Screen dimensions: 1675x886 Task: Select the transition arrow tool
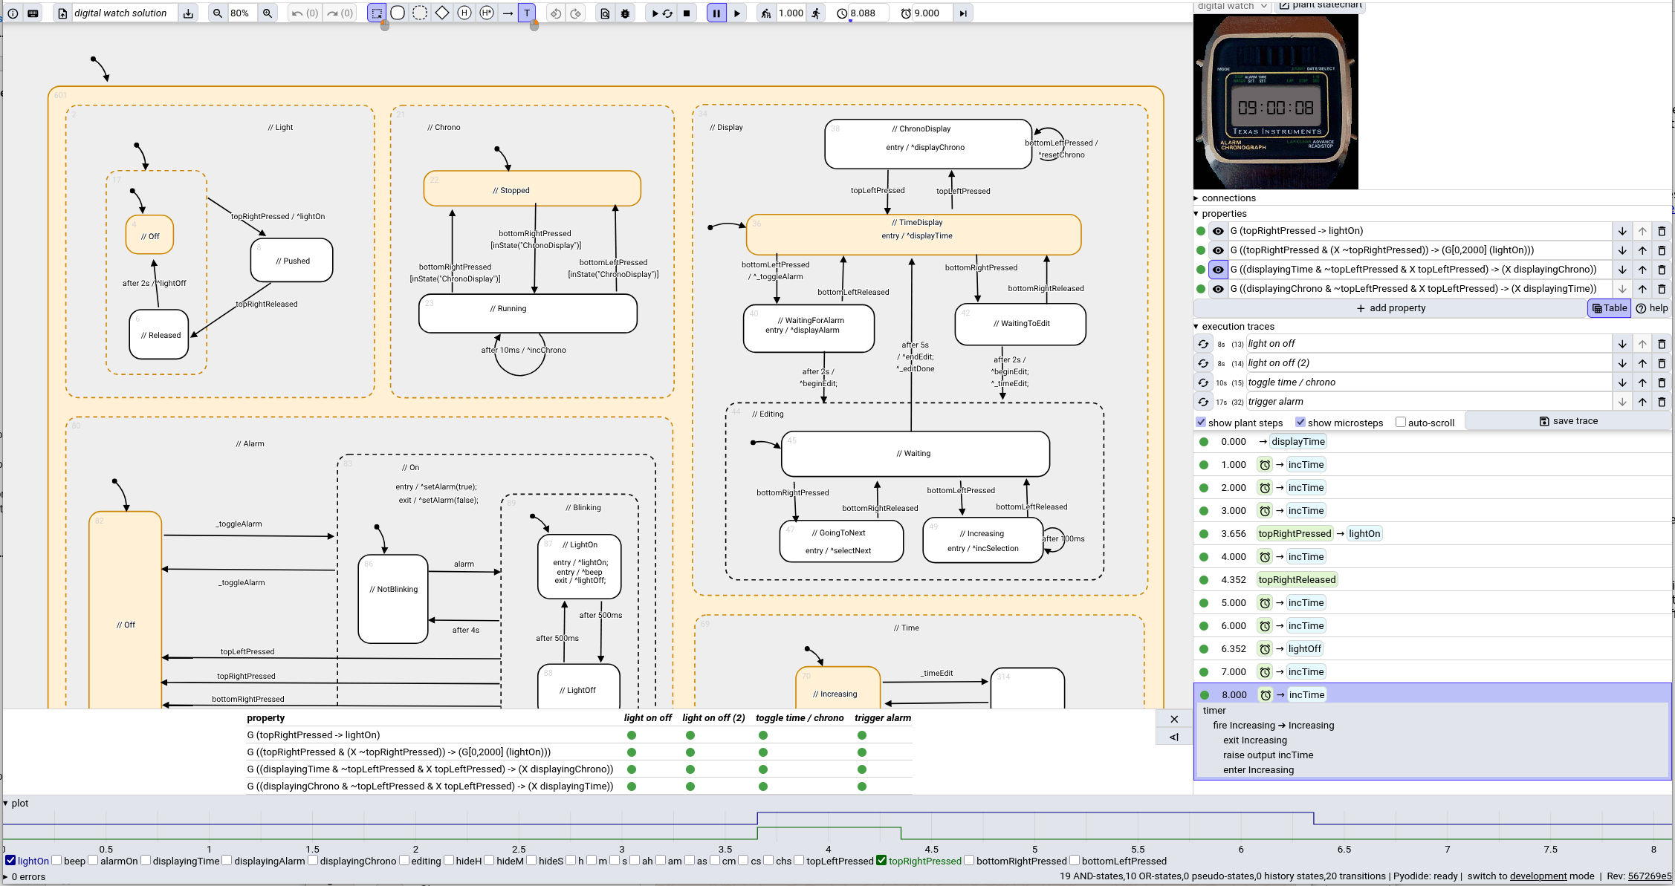pos(508,13)
